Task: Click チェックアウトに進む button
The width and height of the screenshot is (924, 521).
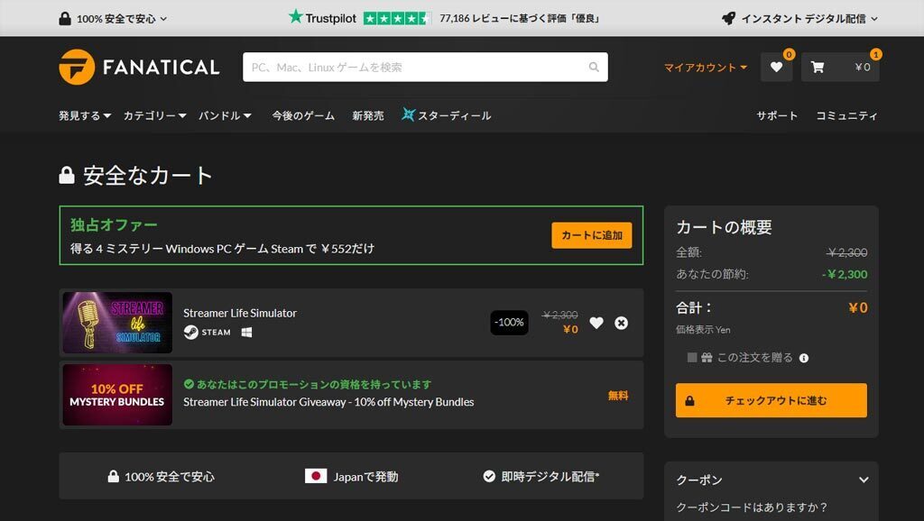Action: point(771,400)
